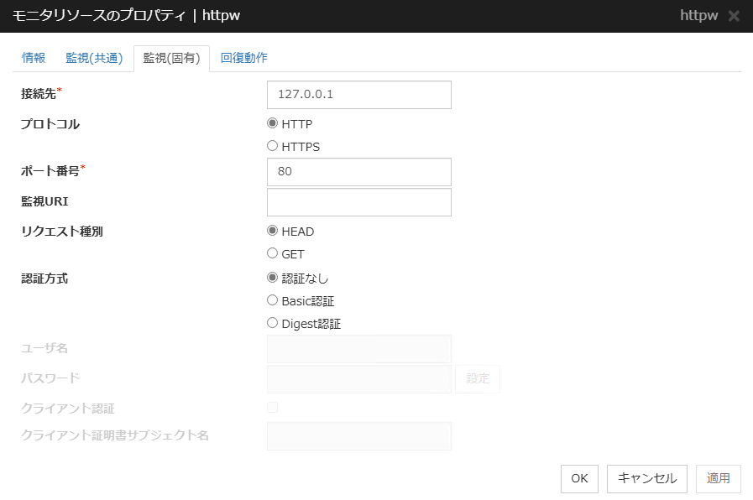The width and height of the screenshot is (753, 500).
Task: Select Basic認証 authentication method
Action: [x=272, y=300]
